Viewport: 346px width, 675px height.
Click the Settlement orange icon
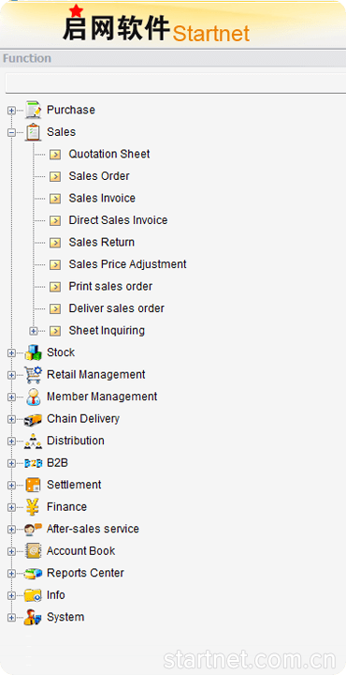tap(33, 485)
